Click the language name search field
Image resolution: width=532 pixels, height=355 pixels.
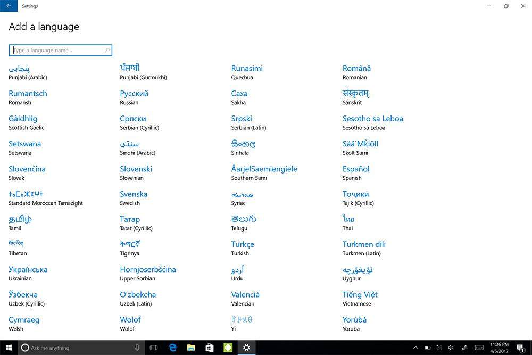click(57, 51)
